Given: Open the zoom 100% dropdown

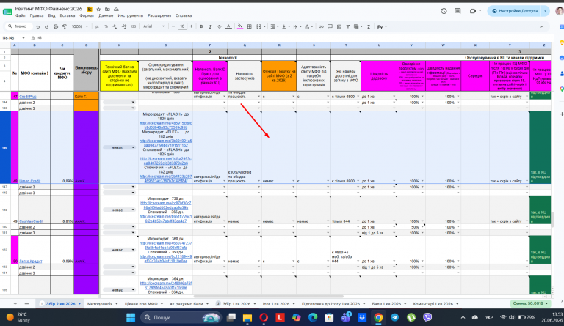Looking at the screenshot, I should tap(79, 26).
